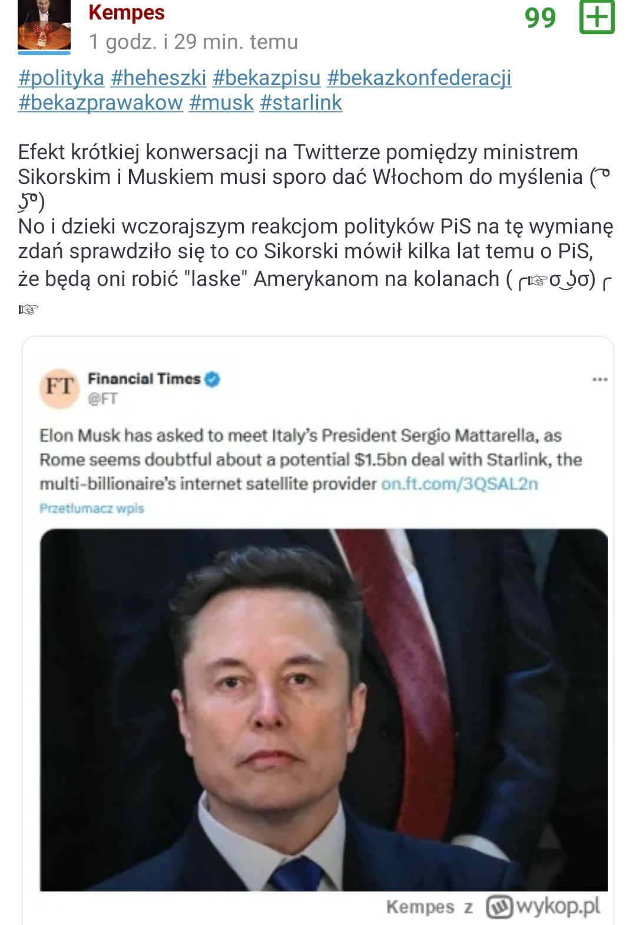Screen dimensions: 636x925
Task: Click the FT logo in the tweet
Action: point(59,387)
